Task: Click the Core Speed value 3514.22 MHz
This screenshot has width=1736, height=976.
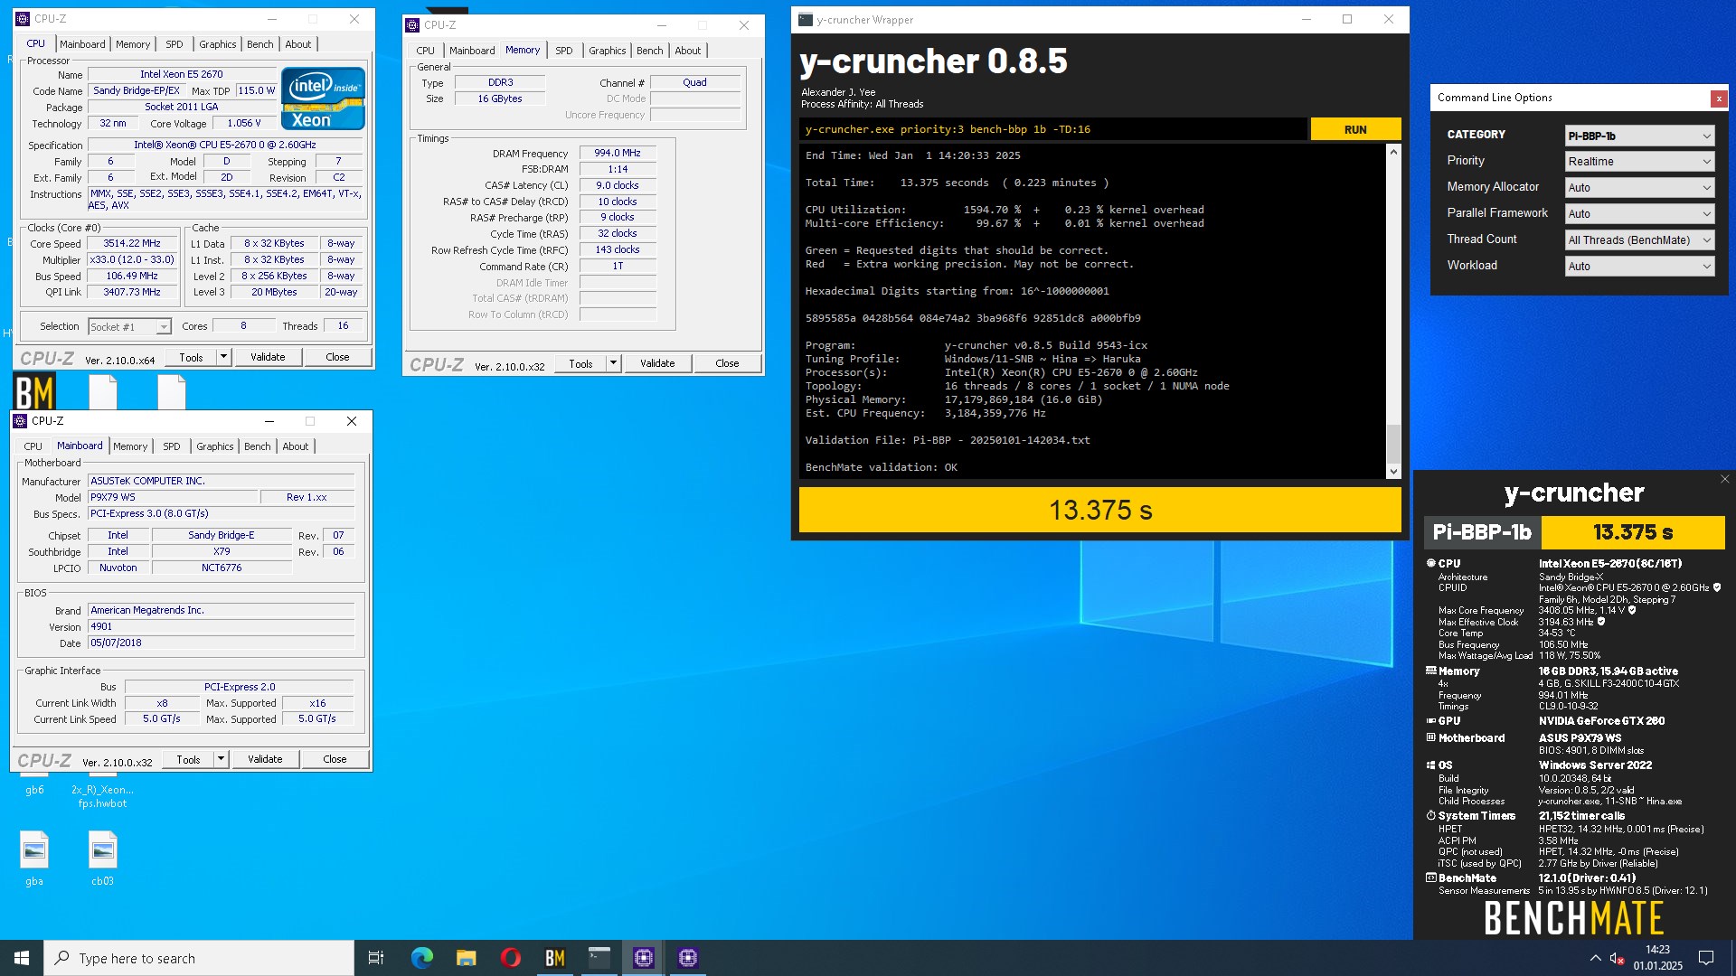Action: tap(132, 244)
